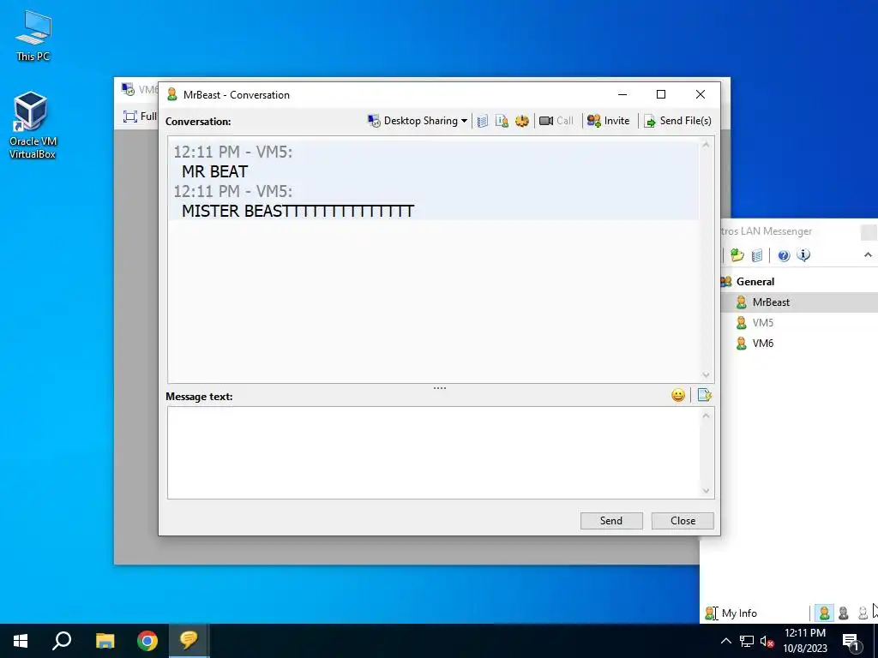The image size is (878, 658).
Task: Set status to offline white user icon
Action: click(x=863, y=613)
